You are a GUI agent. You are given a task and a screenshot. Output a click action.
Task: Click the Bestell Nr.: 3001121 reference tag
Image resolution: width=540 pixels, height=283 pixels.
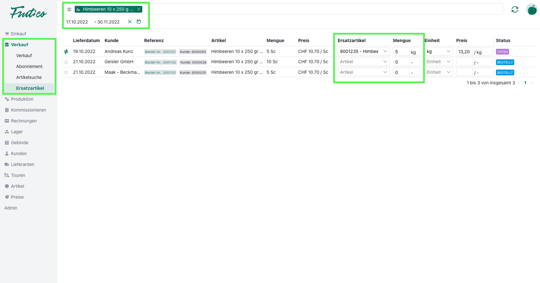[160, 52]
